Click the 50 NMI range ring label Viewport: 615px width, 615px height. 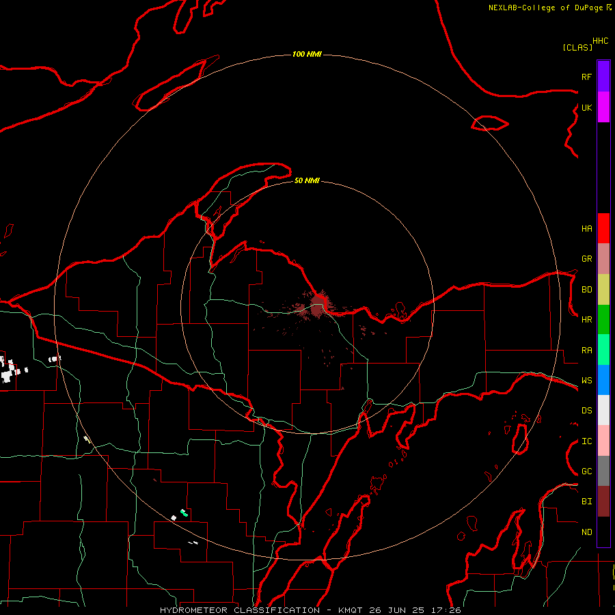click(x=307, y=180)
